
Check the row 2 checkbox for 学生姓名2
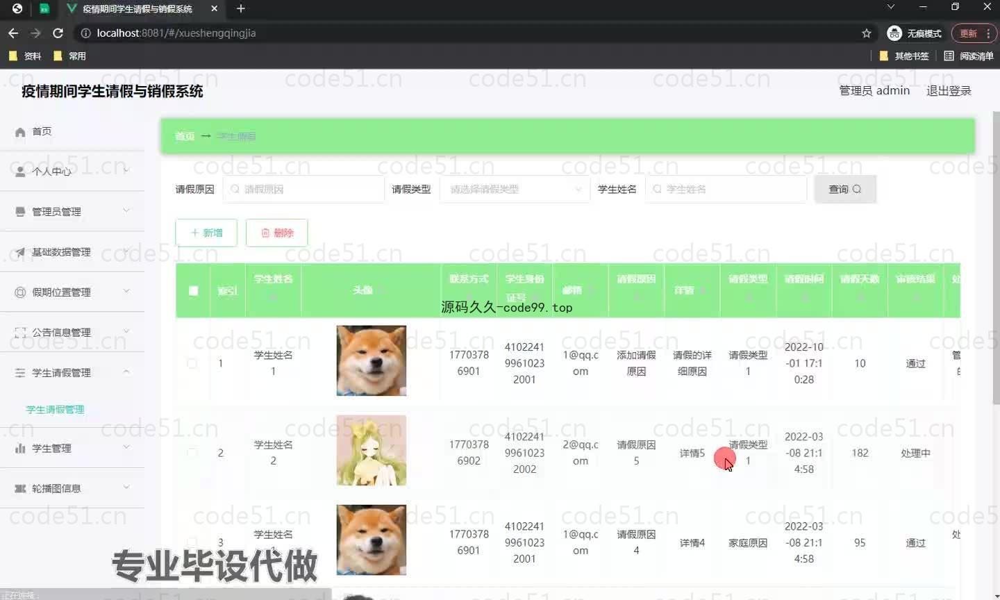[192, 453]
